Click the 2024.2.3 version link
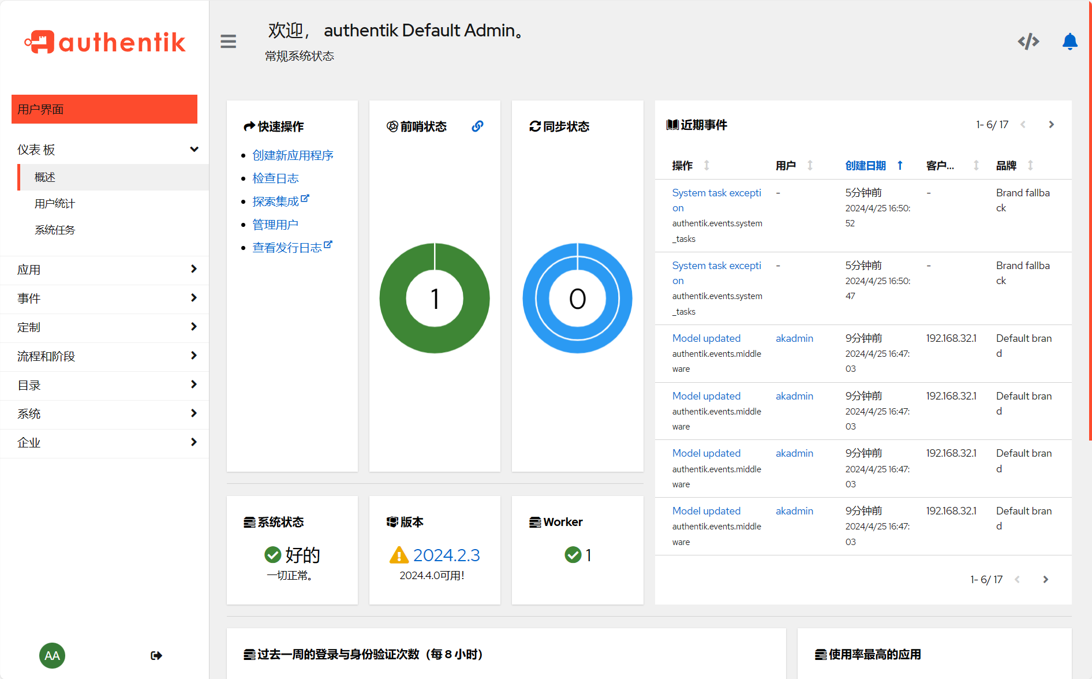 click(x=446, y=555)
